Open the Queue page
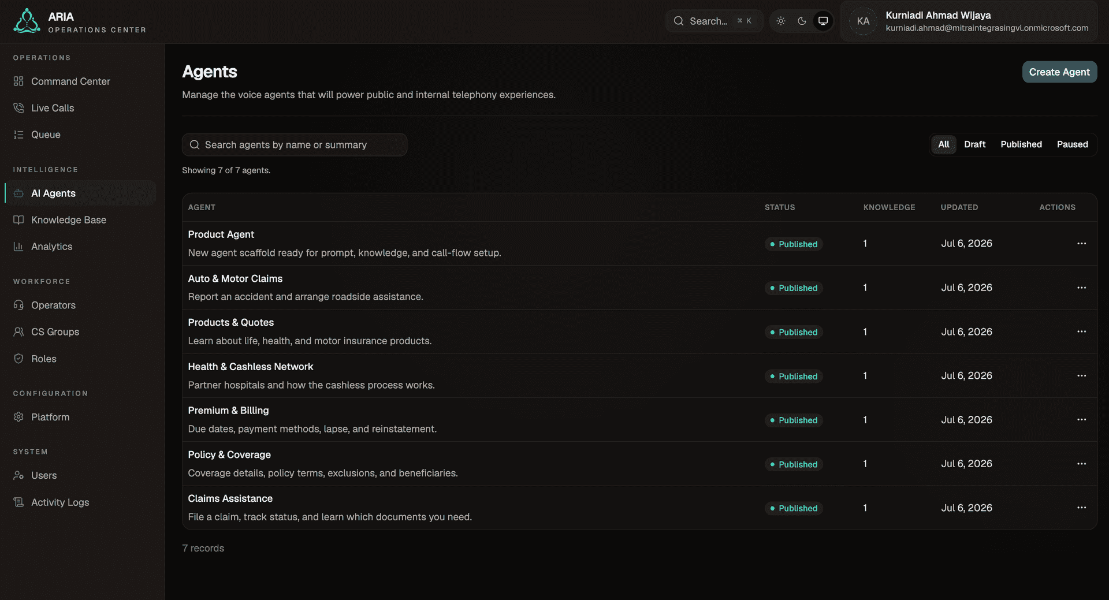Screen dimensions: 1109x600 [x=80, y=135]
